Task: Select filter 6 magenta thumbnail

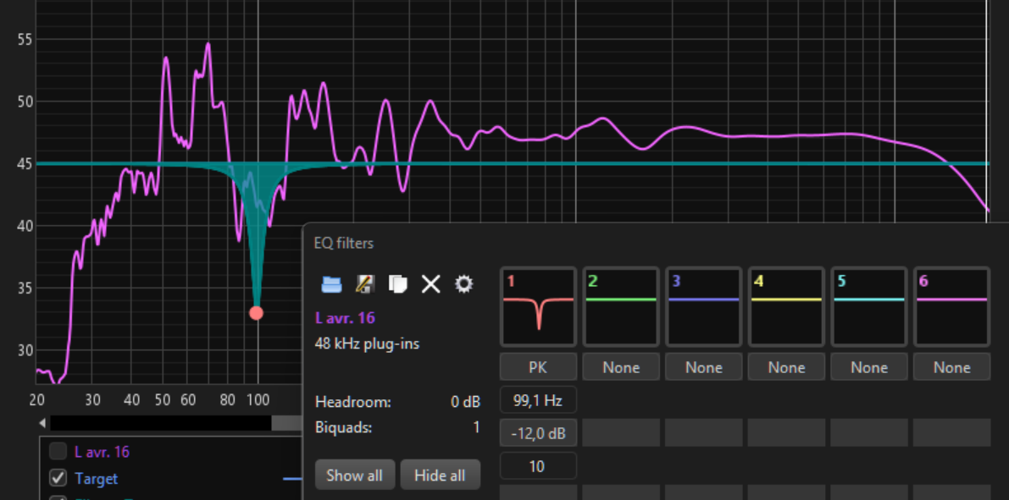Action: pyautogui.click(x=951, y=307)
